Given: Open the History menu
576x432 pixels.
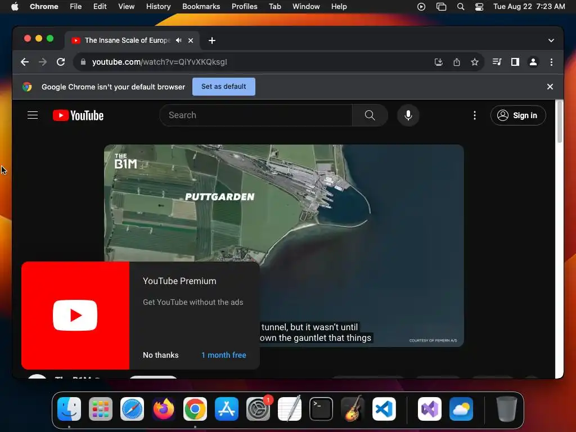Looking at the screenshot, I should click(x=158, y=7).
